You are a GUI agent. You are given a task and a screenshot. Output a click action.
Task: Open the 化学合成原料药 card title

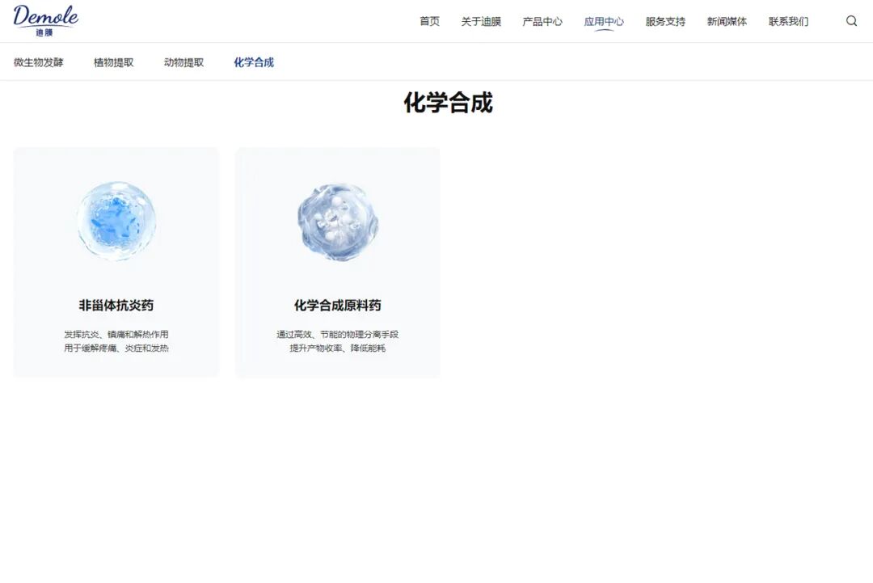[338, 306]
